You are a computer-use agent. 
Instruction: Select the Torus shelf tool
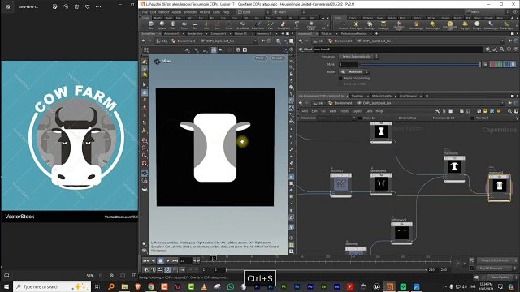coord(184,25)
